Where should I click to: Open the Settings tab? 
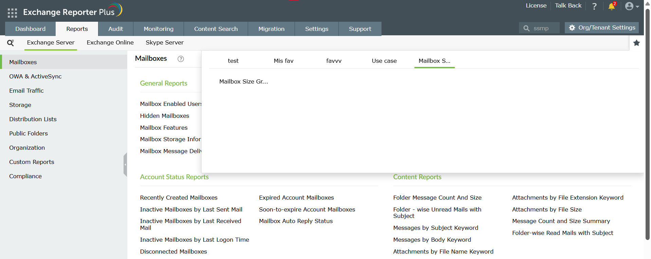pos(317,29)
